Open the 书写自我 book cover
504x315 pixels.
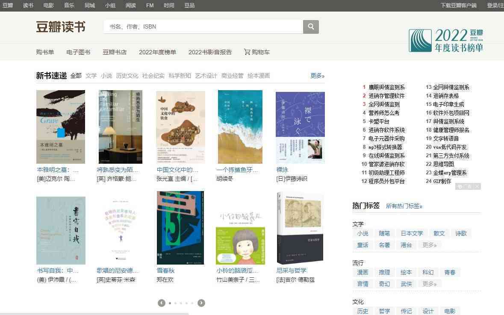pos(61,230)
